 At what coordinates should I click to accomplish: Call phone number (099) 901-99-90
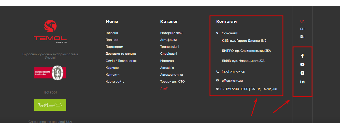[233, 72]
